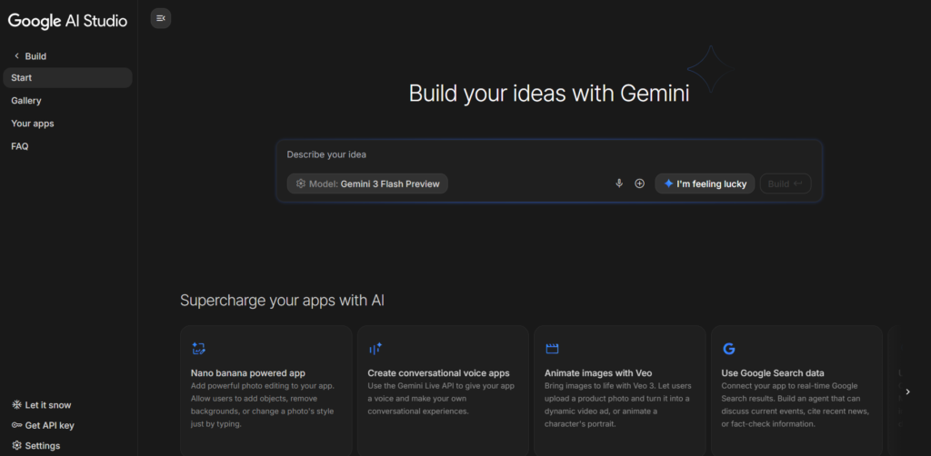This screenshot has height=456, width=931.
Task: Open Your apps in the sidebar
Action: click(33, 124)
